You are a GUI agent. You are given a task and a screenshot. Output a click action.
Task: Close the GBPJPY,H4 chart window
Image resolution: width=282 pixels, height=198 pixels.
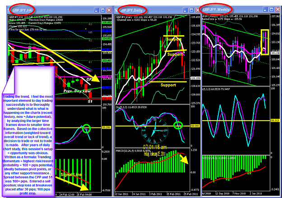tap(109, 10)
